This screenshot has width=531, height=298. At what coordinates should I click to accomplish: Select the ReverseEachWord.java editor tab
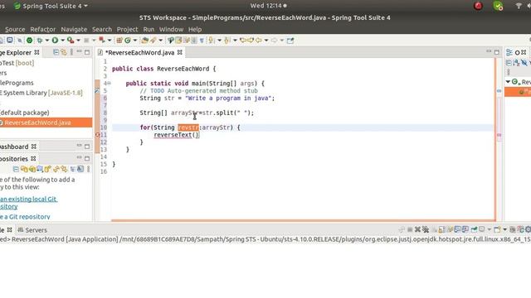tap(139, 52)
